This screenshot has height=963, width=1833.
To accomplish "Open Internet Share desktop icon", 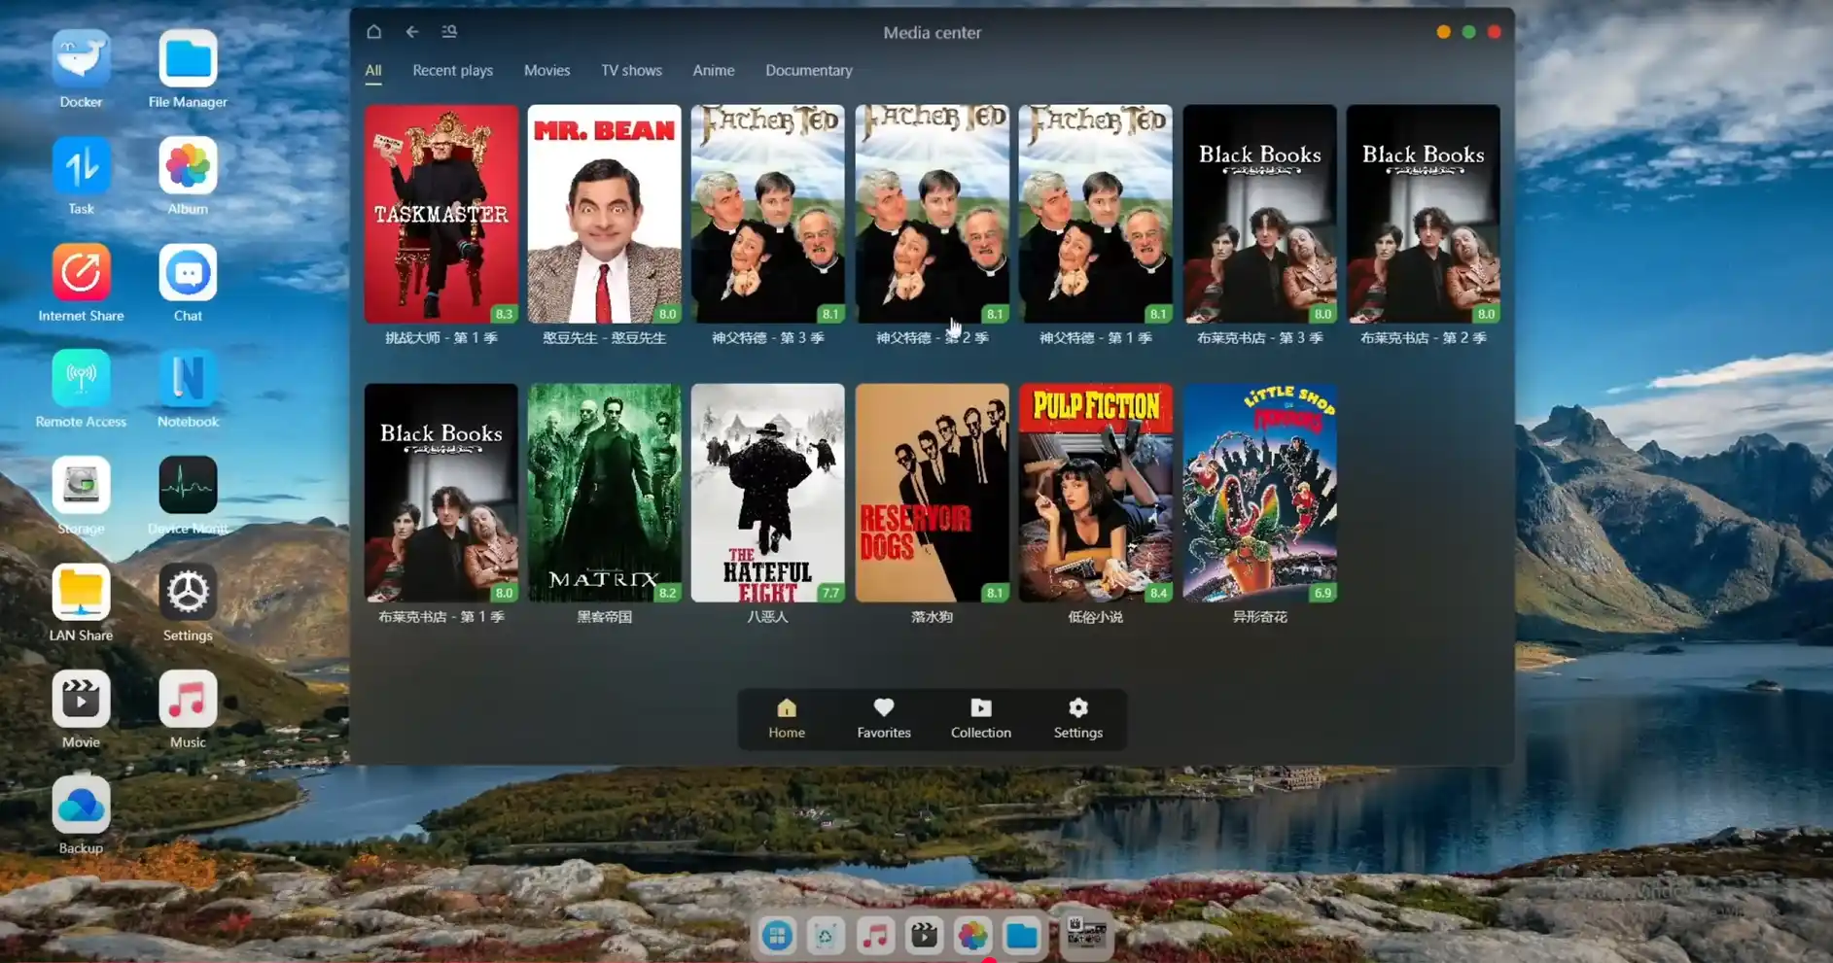I will (81, 272).
